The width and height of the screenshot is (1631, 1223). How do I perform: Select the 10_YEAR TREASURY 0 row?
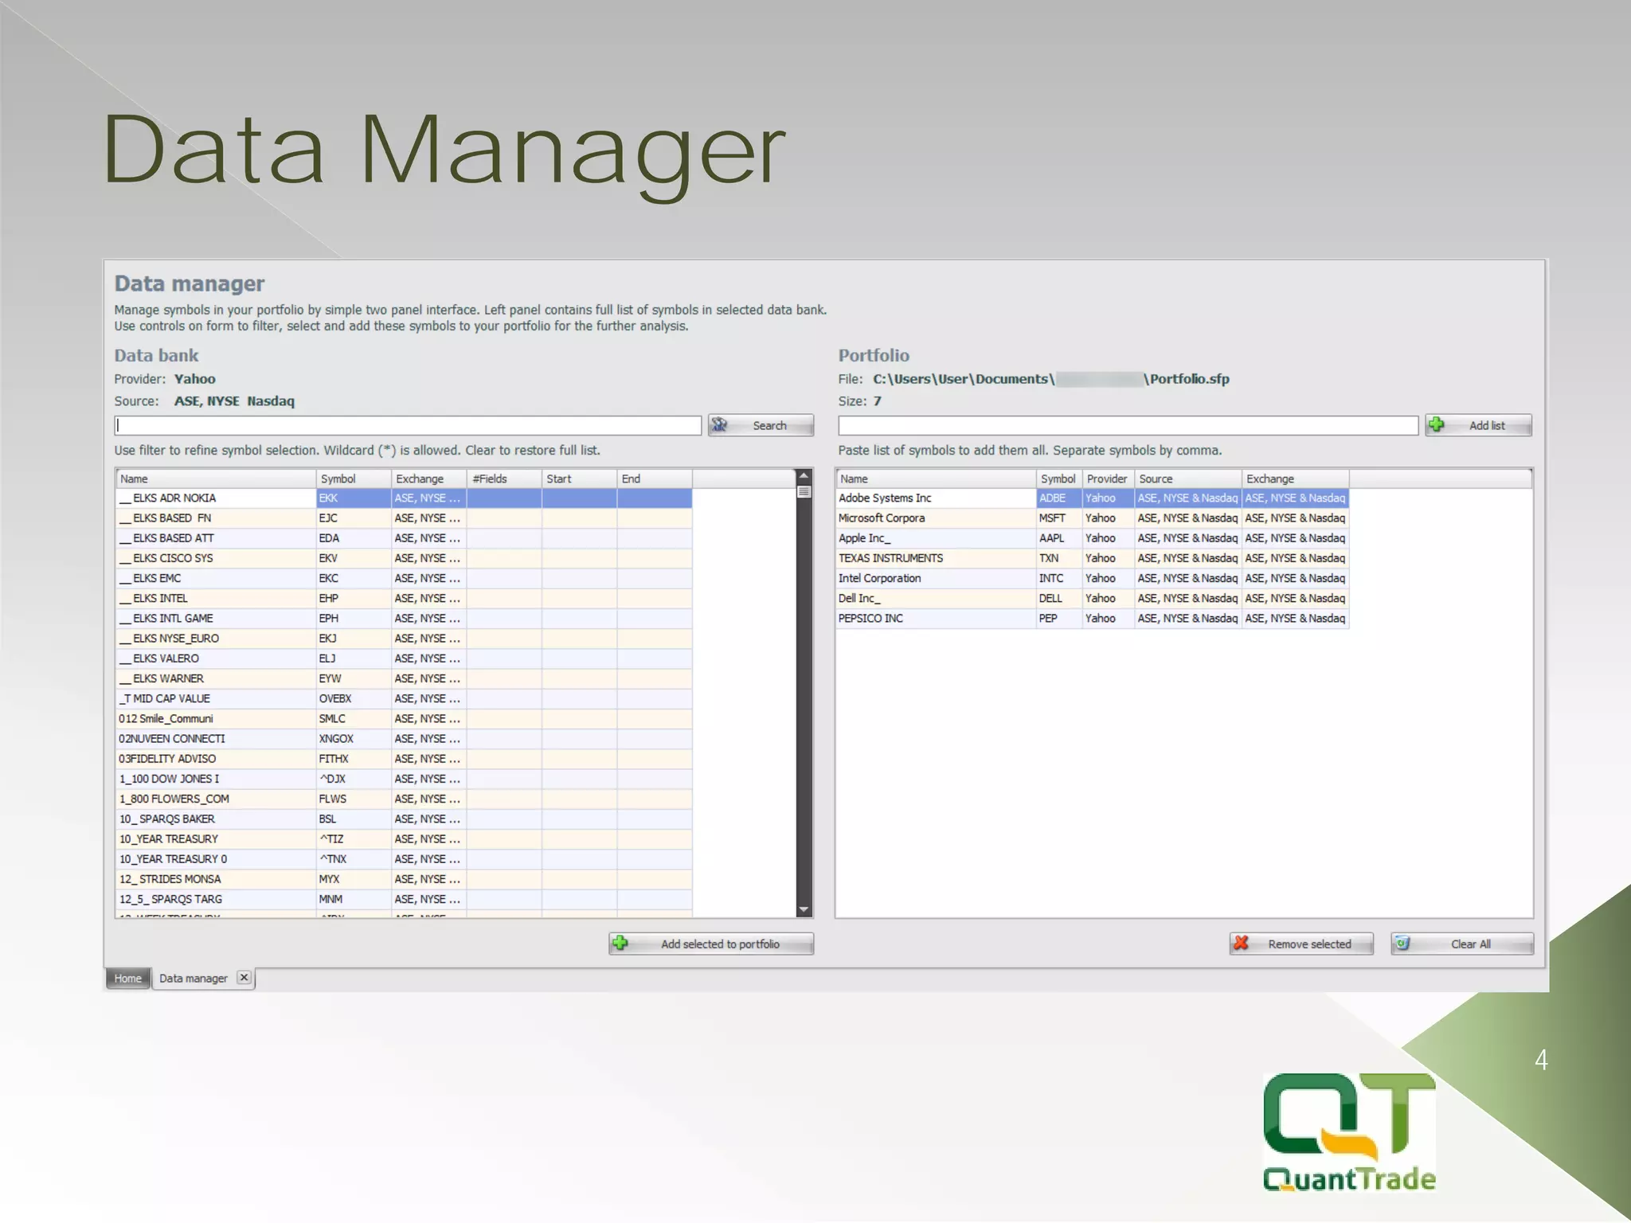(404, 859)
